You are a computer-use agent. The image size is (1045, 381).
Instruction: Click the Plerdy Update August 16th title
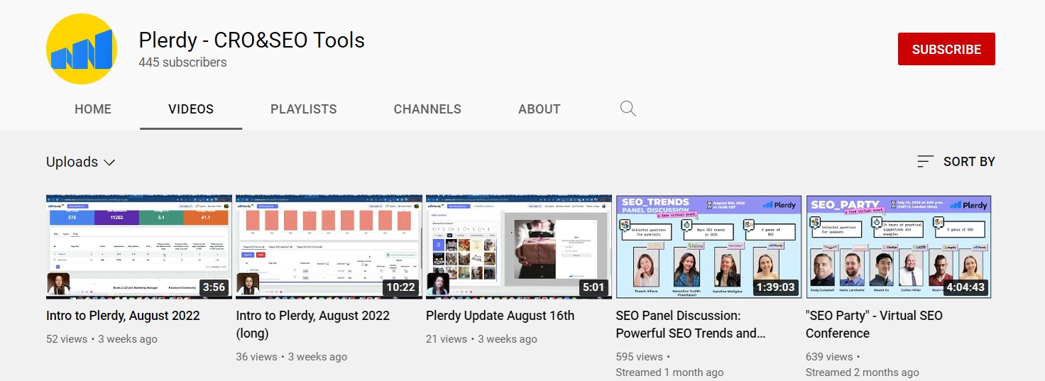(x=500, y=316)
